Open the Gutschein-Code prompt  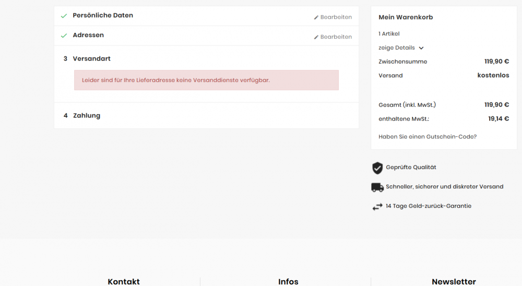pyautogui.click(x=428, y=137)
